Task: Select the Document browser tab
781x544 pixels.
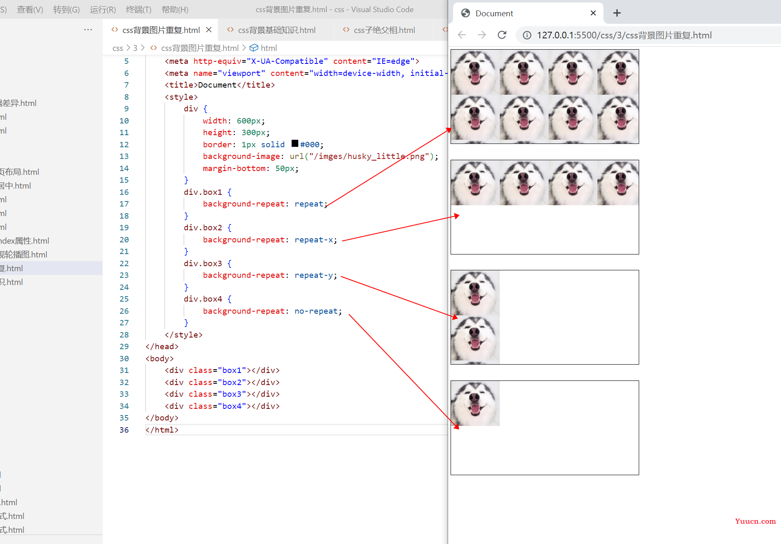Action: tap(527, 13)
